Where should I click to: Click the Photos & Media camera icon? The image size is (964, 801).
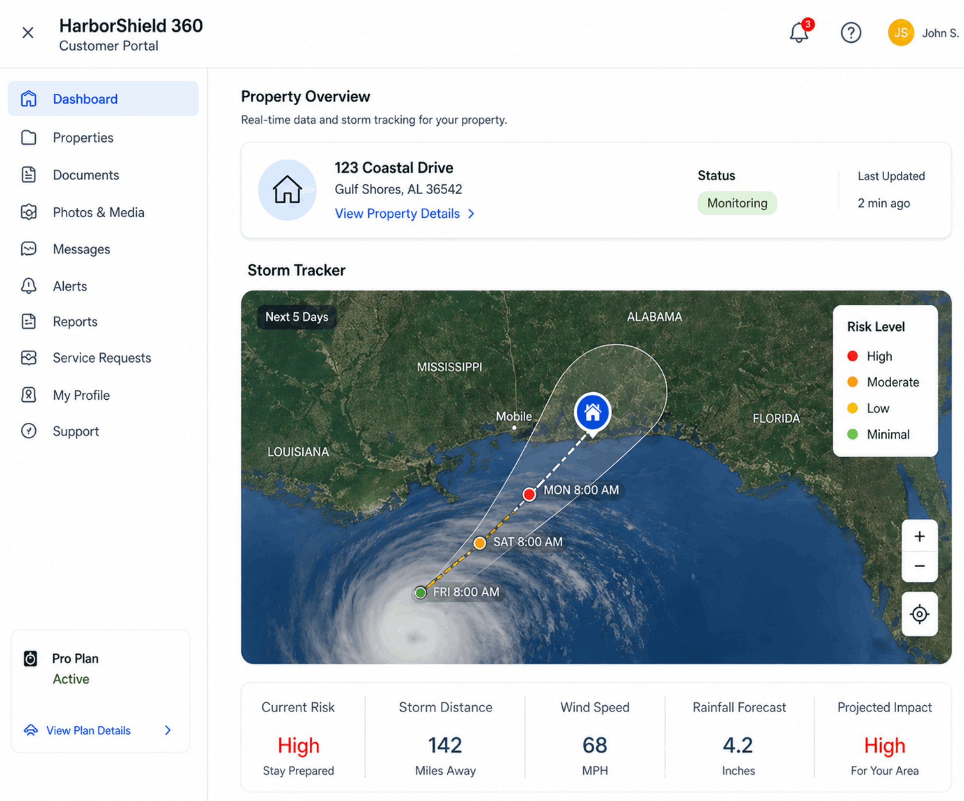point(29,212)
